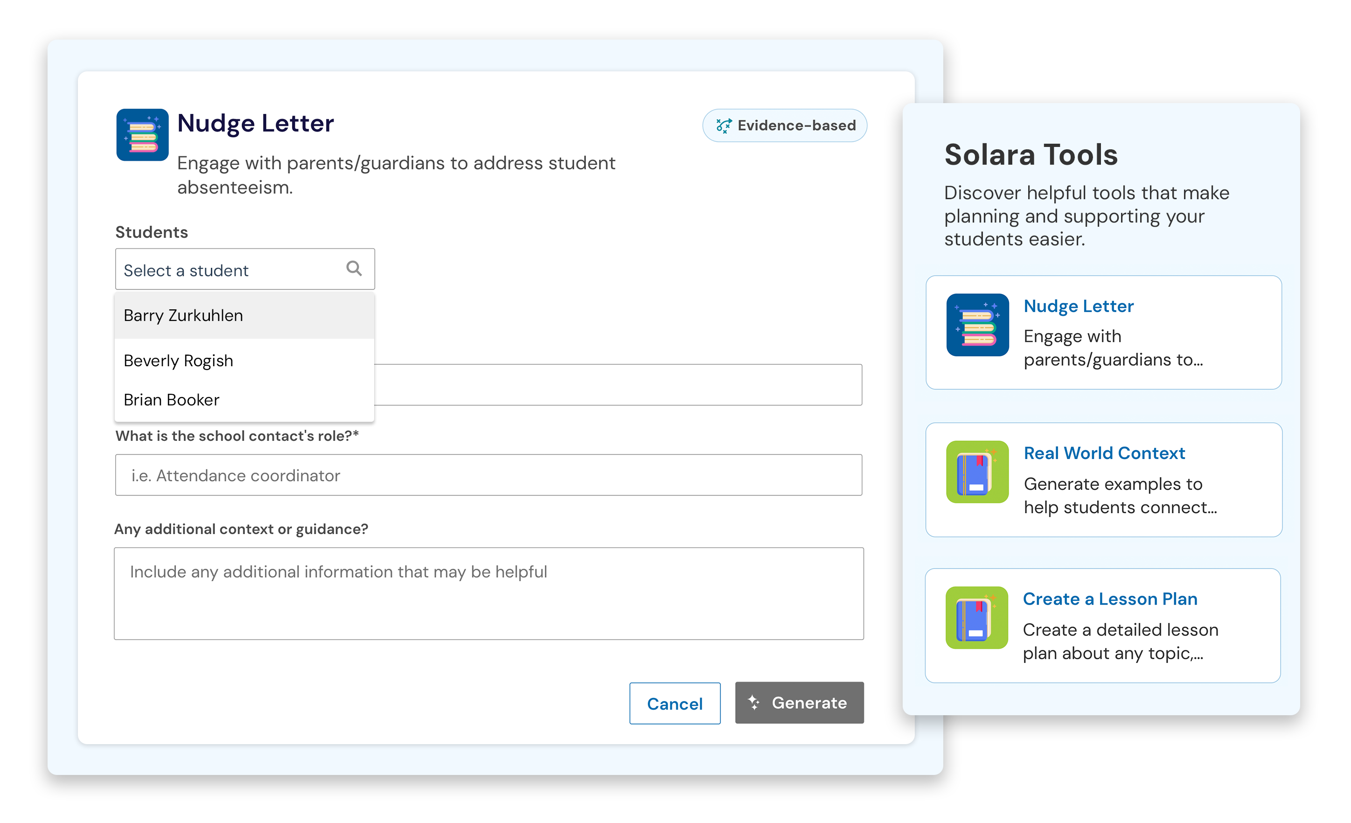This screenshot has height=823, width=1351.
Task: Choose Beverly Rogish from the dropdown
Action: pyautogui.click(x=244, y=360)
